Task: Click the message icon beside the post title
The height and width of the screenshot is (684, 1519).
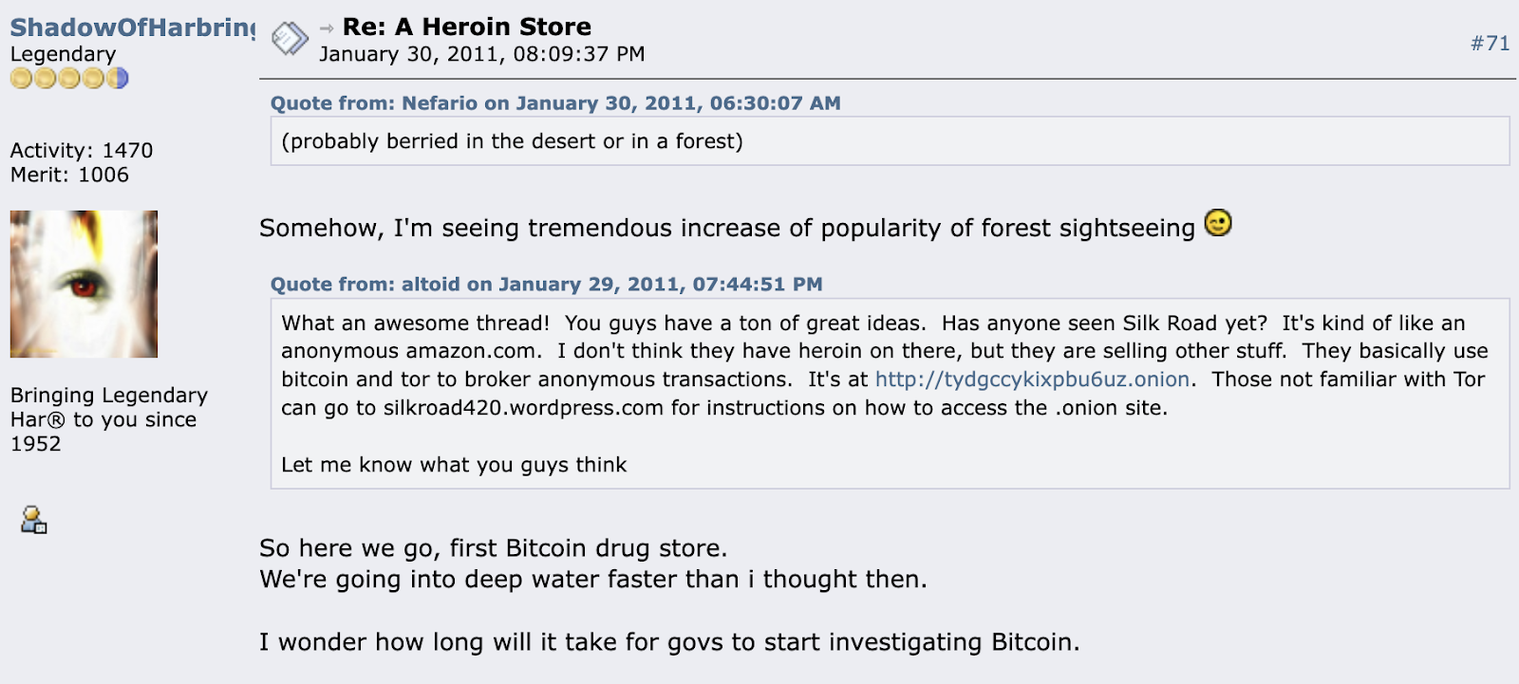Action: point(290,39)
